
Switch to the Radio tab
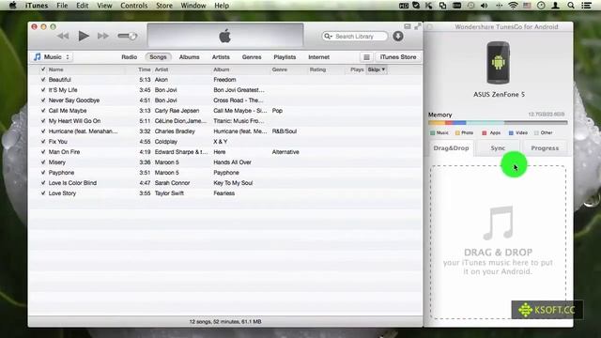(130, 57)
